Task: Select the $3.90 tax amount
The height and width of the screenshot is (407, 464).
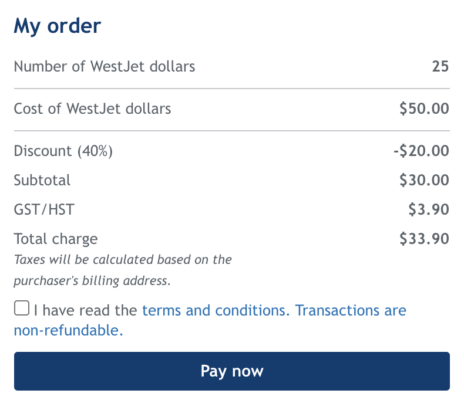Action: pos(429,209)
